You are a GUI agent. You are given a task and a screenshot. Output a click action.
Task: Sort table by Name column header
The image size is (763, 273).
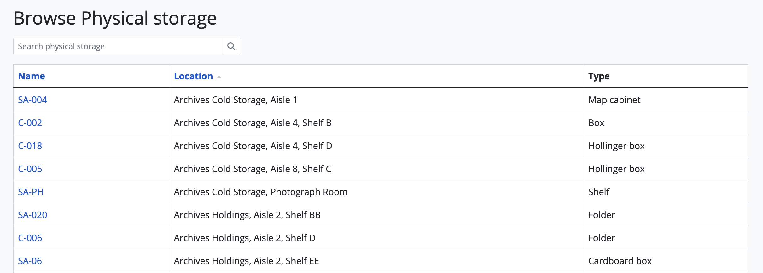tap(32, 76)
